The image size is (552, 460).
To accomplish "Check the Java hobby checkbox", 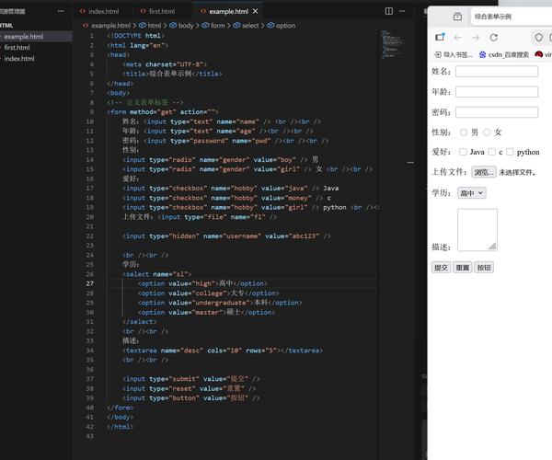I will pos(464,152).
